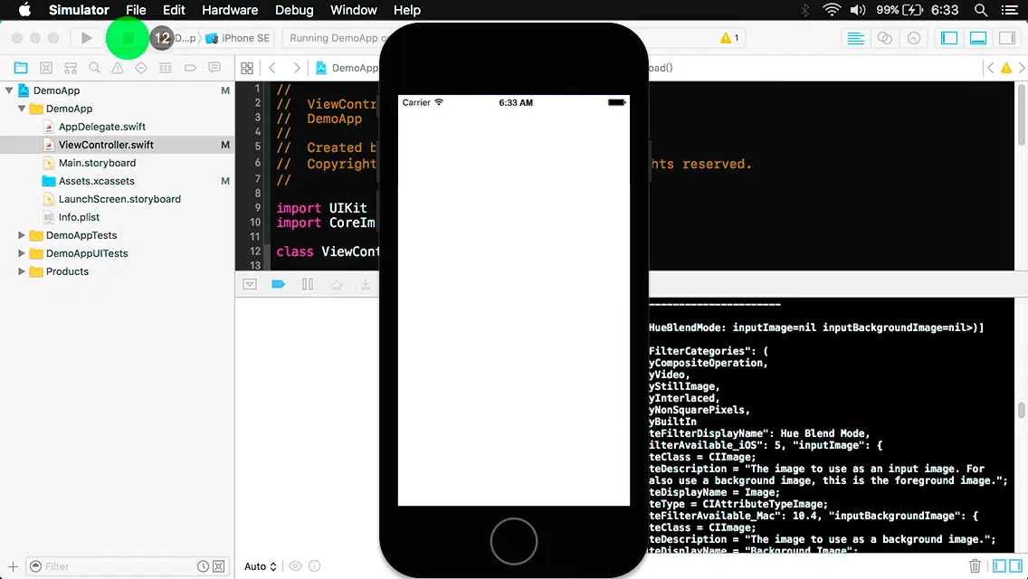
Task: Open the Find navigator magnifier icon
Action: pyautogui.click(x=94, y=68)
